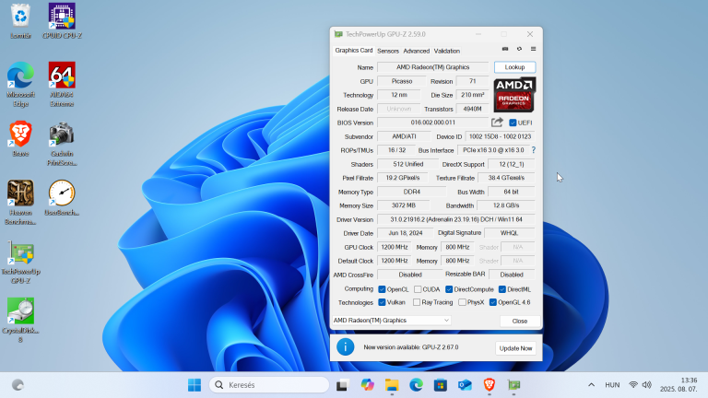Toggle the OpenGL 4.6 checkbox
The height and width of the screenshot is (398, 708).
(493, 302)
